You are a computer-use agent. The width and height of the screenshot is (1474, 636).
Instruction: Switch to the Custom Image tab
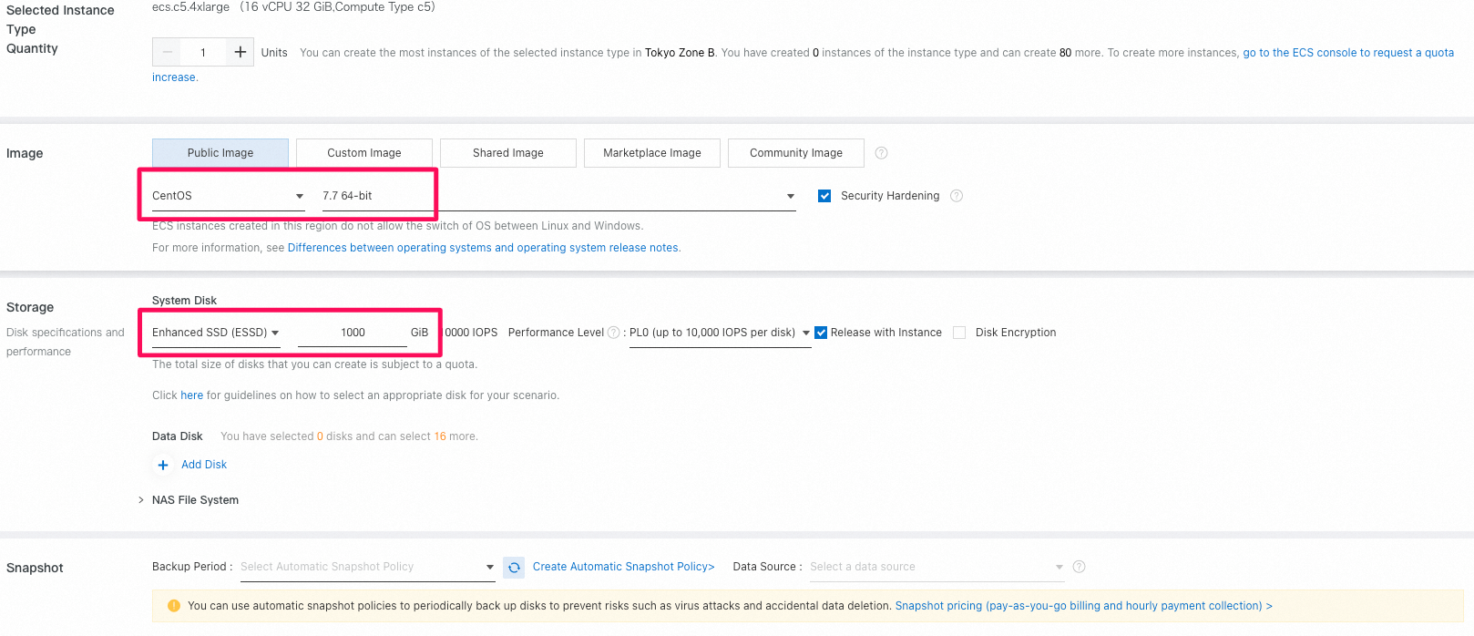[x=364, y=153]
